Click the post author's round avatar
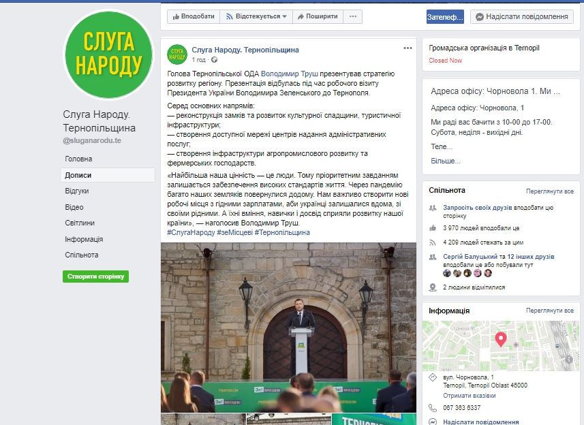The height and width of the screenshot is (425, 584). [x=177, y=54]
